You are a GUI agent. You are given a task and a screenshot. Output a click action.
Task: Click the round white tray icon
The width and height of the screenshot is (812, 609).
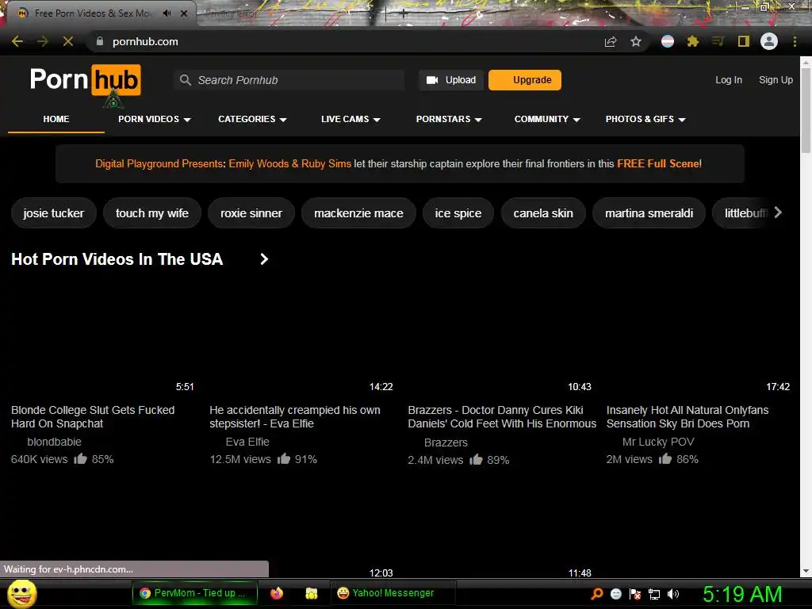coord(616,594)
